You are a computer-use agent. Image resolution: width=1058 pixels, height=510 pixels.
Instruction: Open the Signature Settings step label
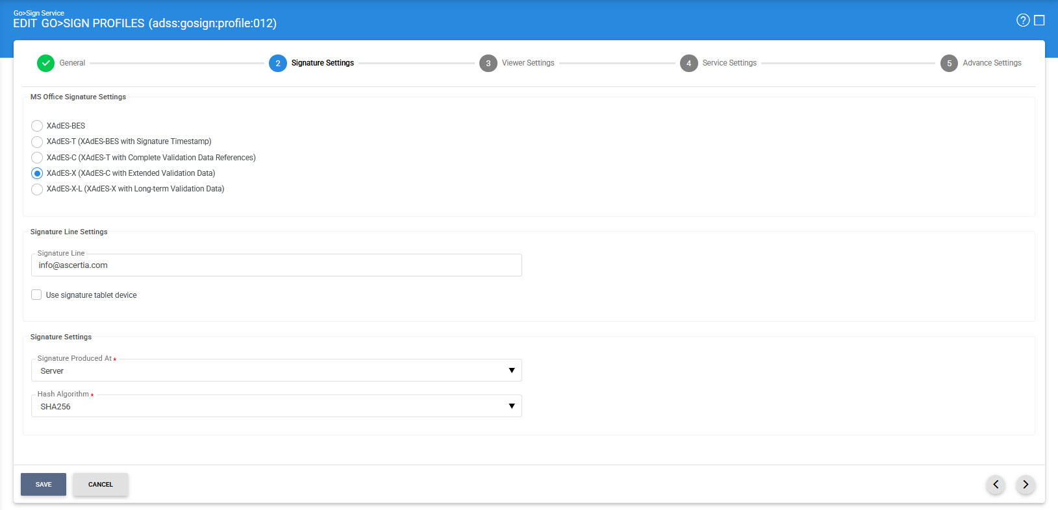[322, 63]
